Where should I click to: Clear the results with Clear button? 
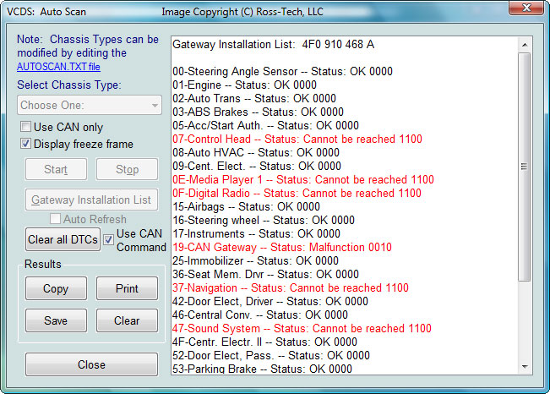coord(127,320)
